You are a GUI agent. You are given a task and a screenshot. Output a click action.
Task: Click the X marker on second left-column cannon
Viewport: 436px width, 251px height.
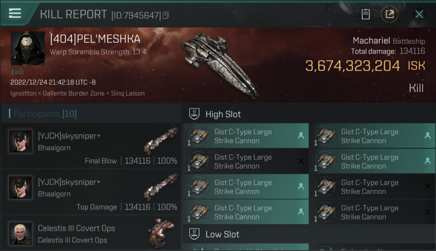pos(301,161)
